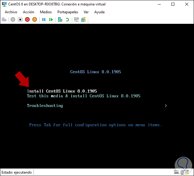Viewport: 194px width, 176px height.
Task: Open the Ayuda menu
Action: pos(99,12)
